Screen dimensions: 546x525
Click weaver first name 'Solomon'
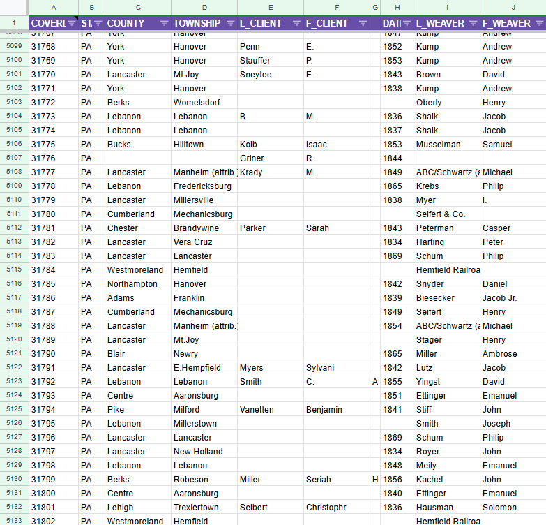point(513,508)
